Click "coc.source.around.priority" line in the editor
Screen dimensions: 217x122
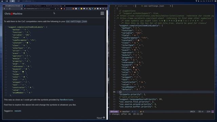(x=138, y=104)
